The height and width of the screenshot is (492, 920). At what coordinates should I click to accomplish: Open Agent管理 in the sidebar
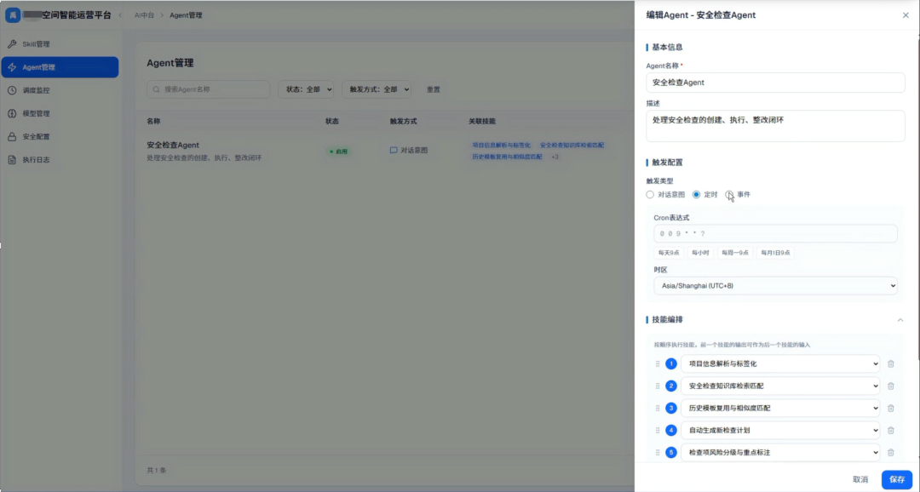tap(60, 67)
